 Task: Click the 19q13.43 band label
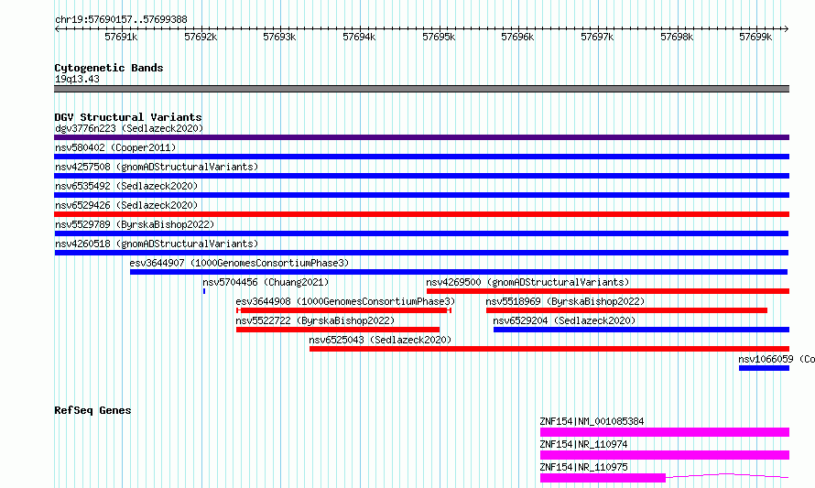pyautogui.click(x=77, y=79)
